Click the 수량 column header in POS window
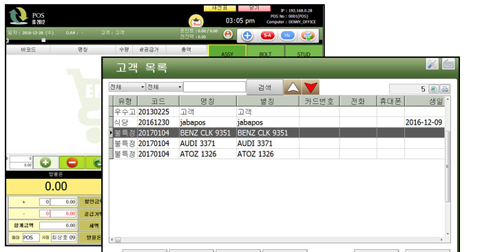 coord(124,50)
